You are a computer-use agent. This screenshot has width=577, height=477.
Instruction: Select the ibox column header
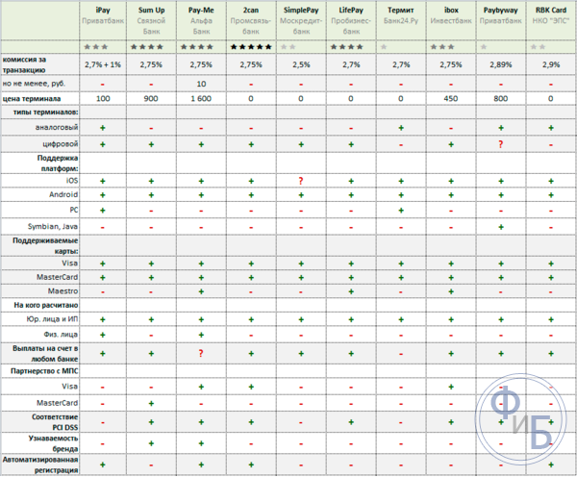451,10
